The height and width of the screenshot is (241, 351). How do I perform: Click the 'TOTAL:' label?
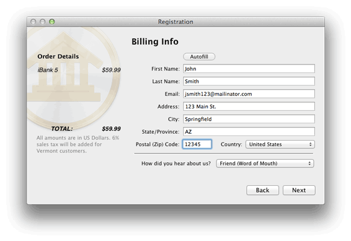click(x=62, y=129)
